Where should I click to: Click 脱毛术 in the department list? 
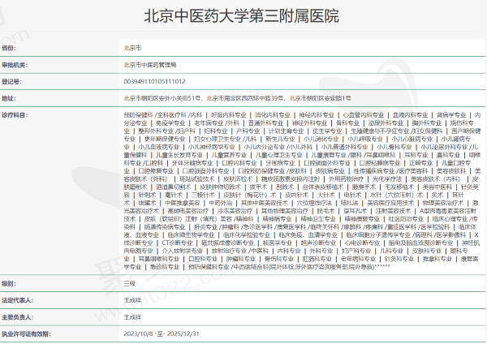pyautogui.click(x=325, y=211)
